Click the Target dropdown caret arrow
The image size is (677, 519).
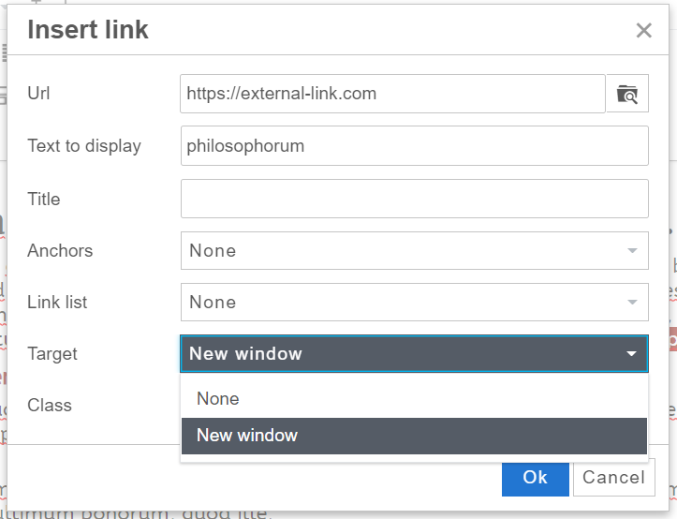633,354
